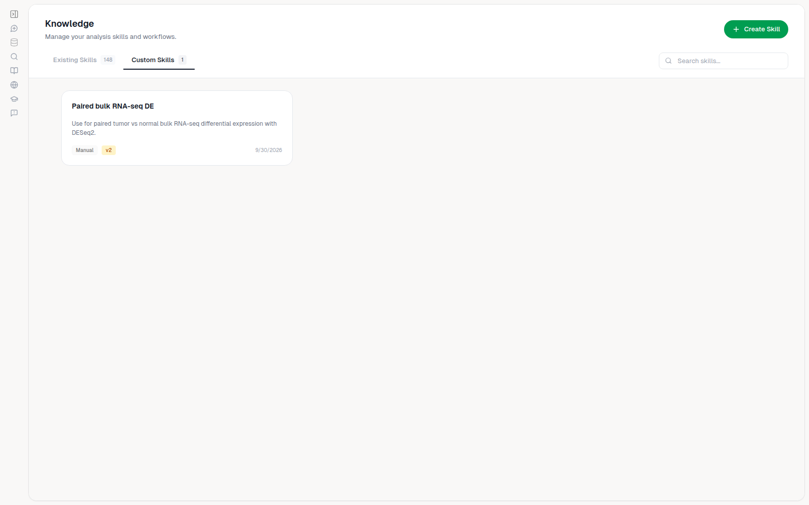809x505 pixels.
Task: Click the 9/30/2026 date on card
Action: pos(268,150)
